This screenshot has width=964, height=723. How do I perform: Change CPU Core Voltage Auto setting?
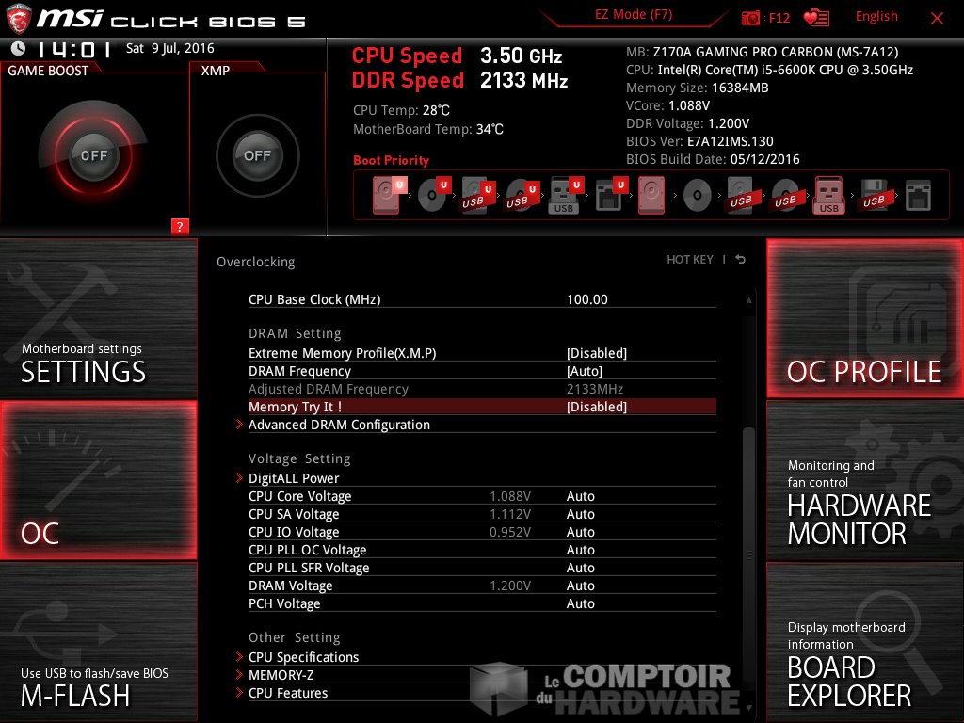[580, 496]
